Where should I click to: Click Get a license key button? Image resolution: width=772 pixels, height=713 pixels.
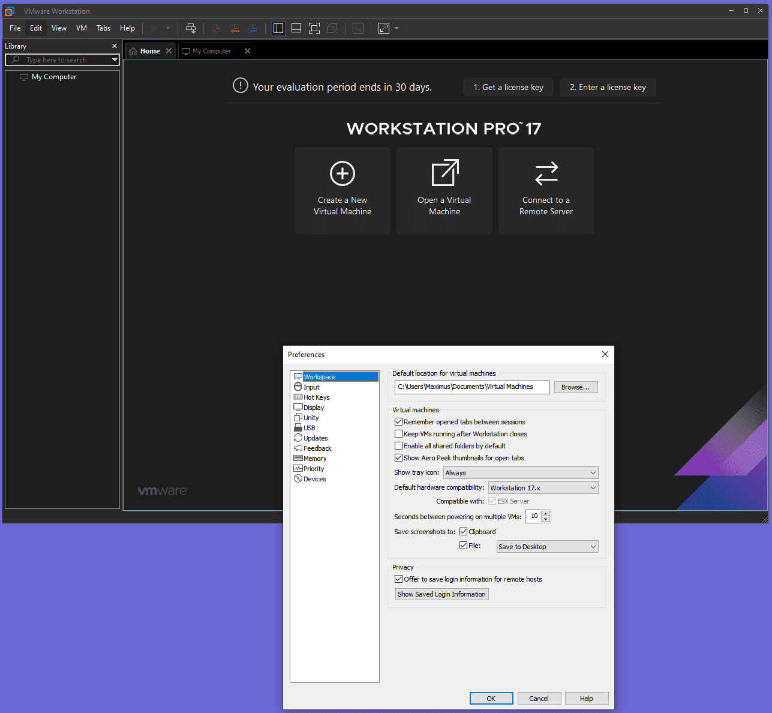(x=509, y=87)
